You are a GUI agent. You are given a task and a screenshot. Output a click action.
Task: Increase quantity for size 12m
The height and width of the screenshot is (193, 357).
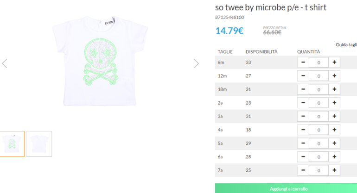coord(334,75)
